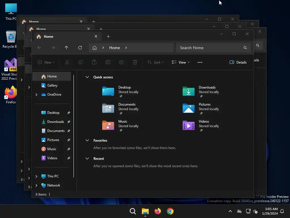290x218 pixels.
Task: Expand Network in navigation pane
Action: [37, 185]
